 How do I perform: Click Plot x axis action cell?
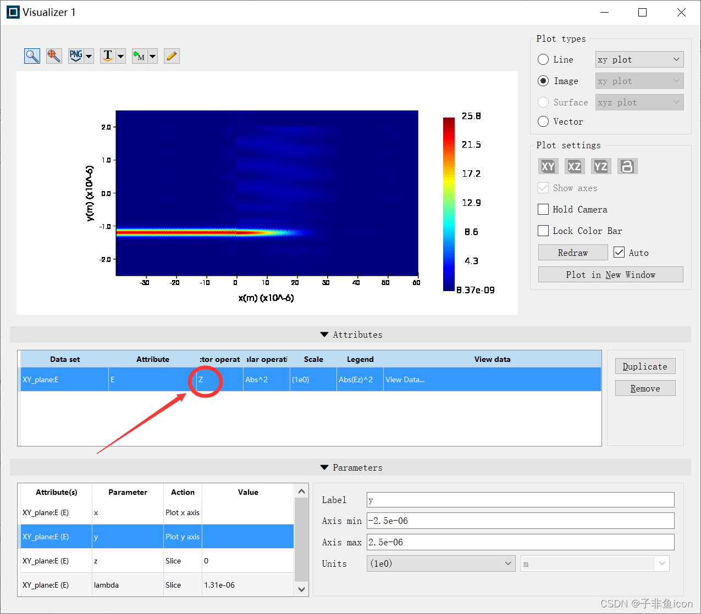183,512
